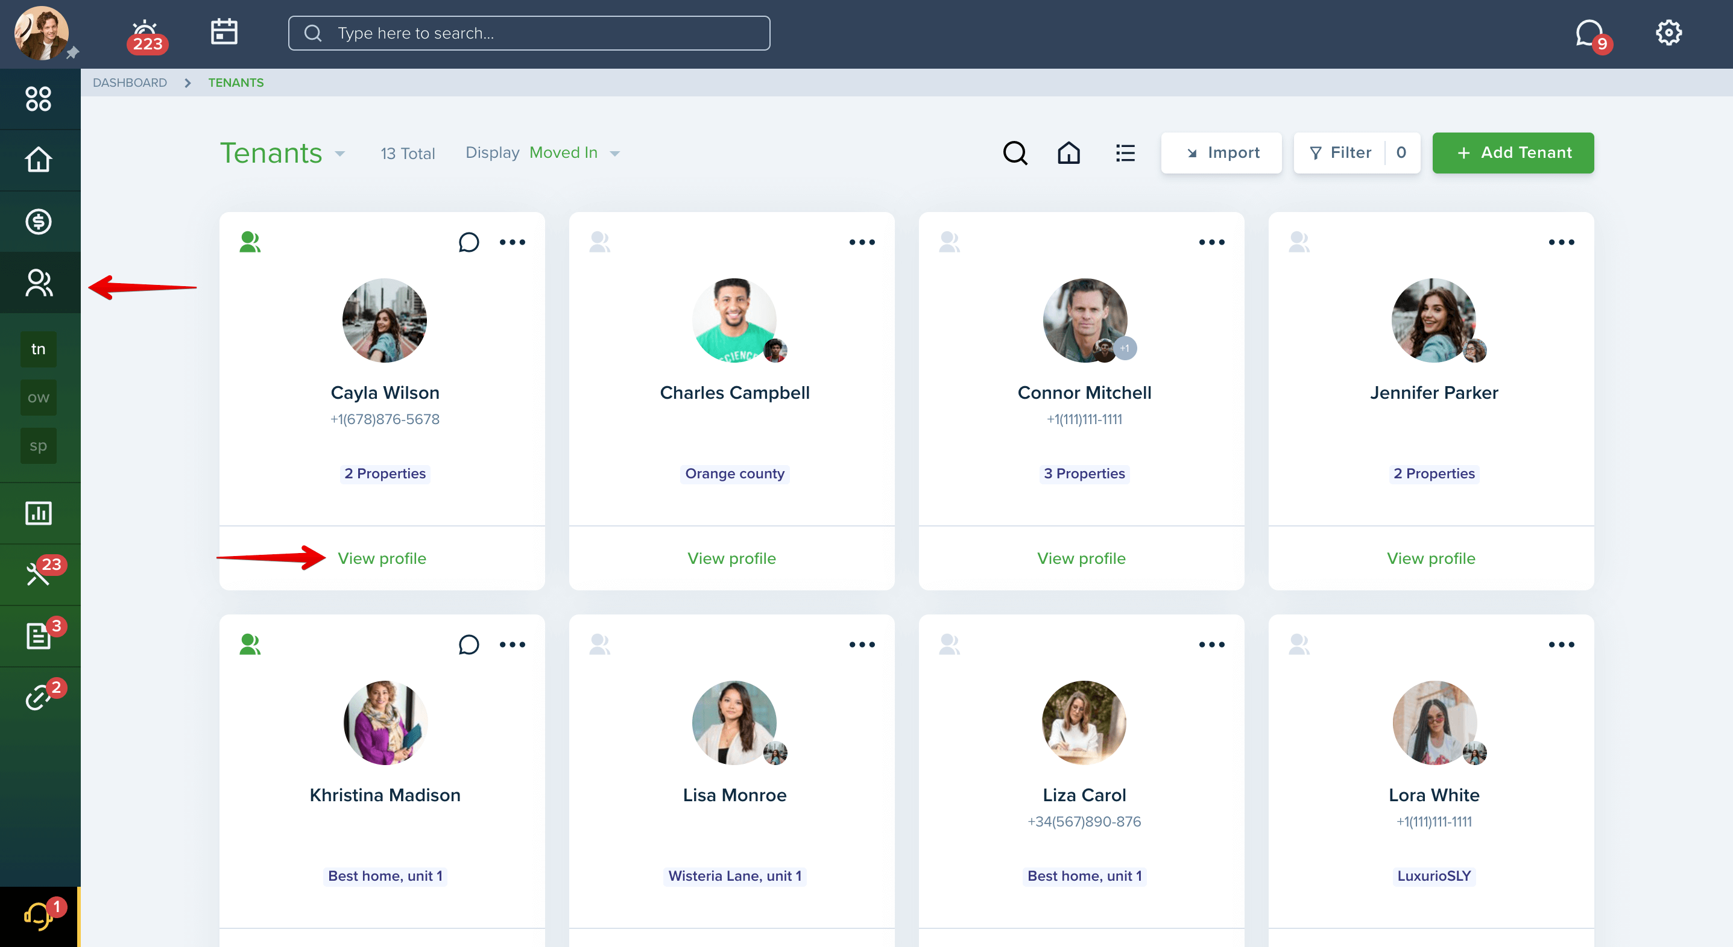Click Charles Campbell's grey connection status icon
1733x947 pixels.
click(599, 242)
